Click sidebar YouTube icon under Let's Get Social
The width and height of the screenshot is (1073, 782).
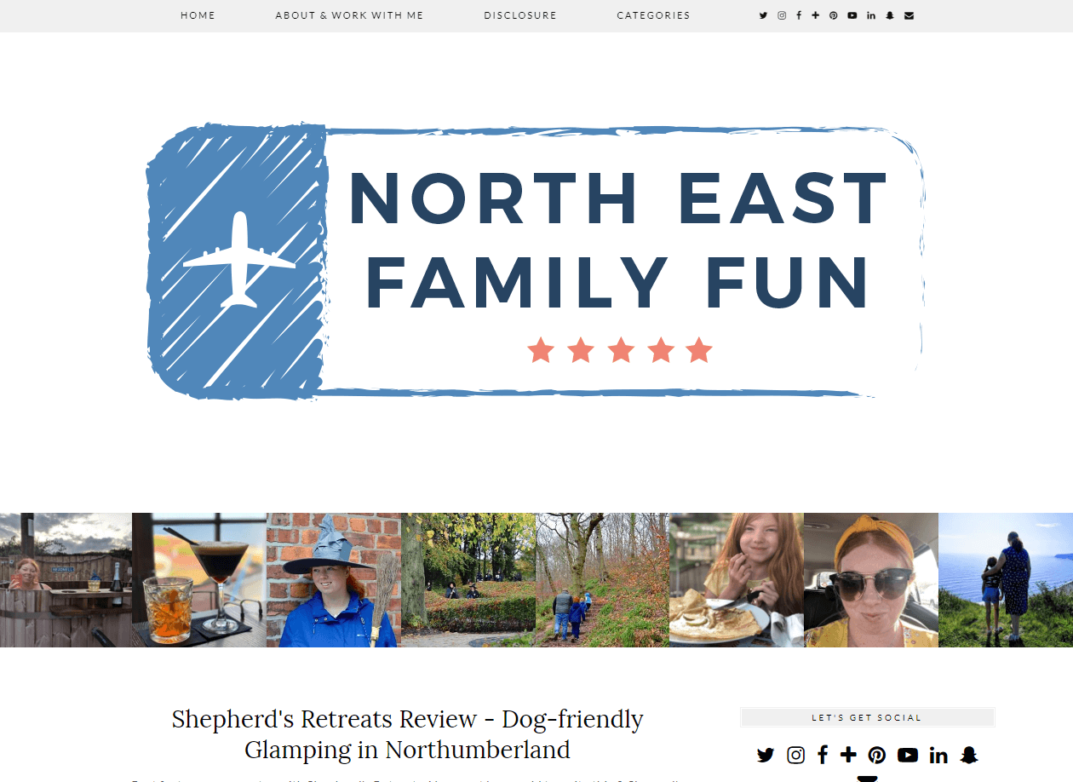tap(908, 755)
